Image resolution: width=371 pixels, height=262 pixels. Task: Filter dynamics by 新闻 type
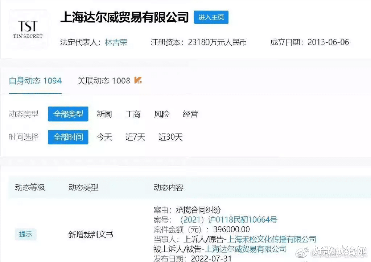tap(104, 114)
